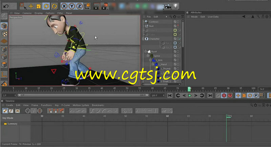Select the Move tool
The image size is (271, 147).
click(31, 6)
